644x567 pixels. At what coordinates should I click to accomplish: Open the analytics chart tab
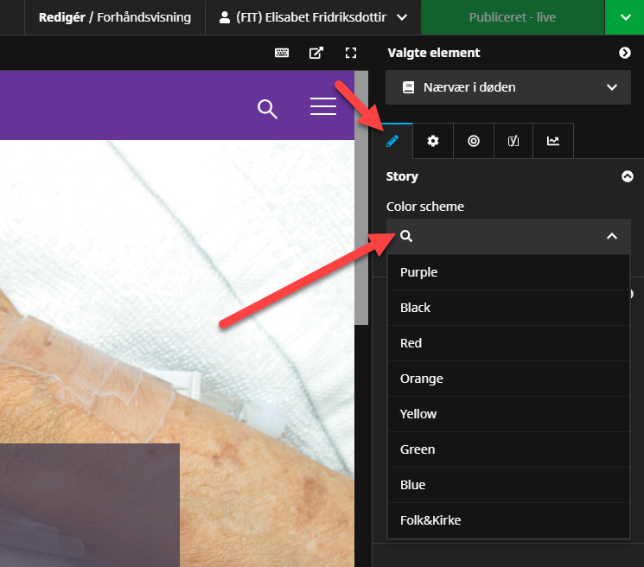click(x=553, y=141)
